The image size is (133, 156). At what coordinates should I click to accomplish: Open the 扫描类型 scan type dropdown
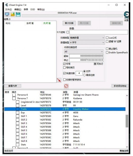pos(87,38)
